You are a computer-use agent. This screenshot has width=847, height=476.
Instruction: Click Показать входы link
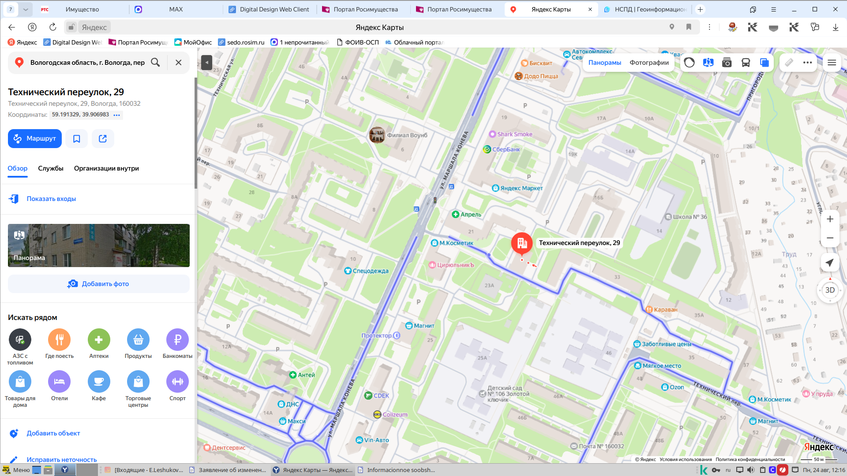click(x=51, y=199)
